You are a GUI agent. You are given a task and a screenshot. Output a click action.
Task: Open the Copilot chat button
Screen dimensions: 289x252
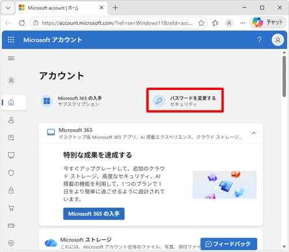[x=268, y=22]
